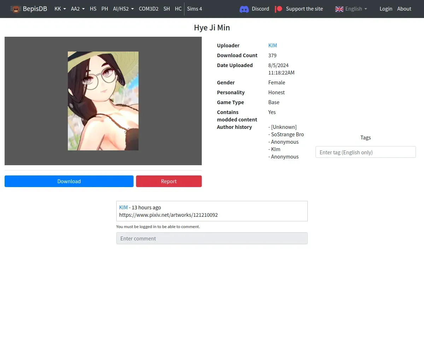Select the pixiv artworks URL text
424x353 pixels.
click(169, 215)
